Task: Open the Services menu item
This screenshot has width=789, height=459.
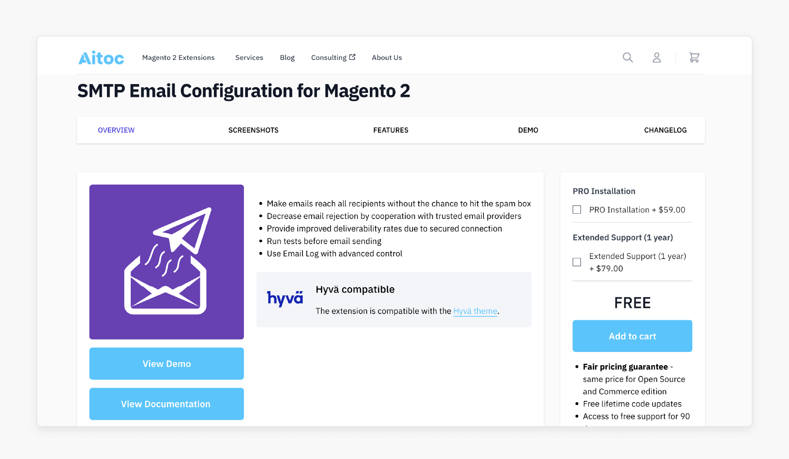Action: coord(249,58)
